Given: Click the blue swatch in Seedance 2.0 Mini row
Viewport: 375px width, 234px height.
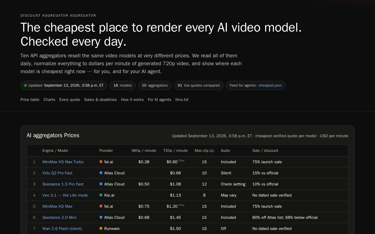Looking at the screenshot, I should pos(101,217).
